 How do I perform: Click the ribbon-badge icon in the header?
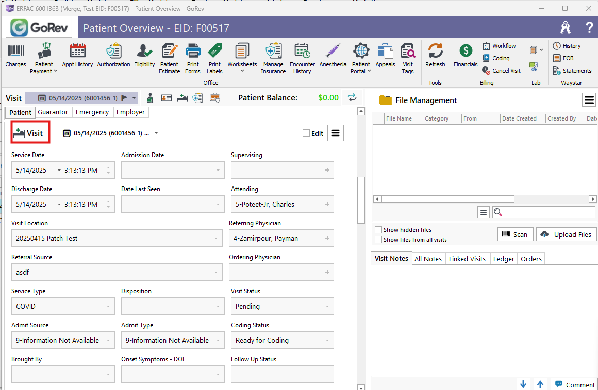[x=566, y=27]
